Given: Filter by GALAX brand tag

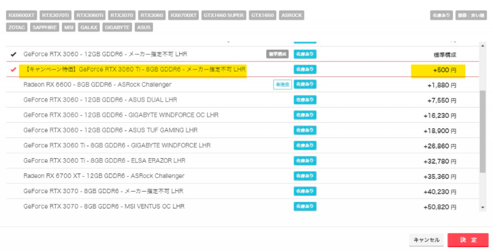Looking at the screenshot, I should pos(89,27).
